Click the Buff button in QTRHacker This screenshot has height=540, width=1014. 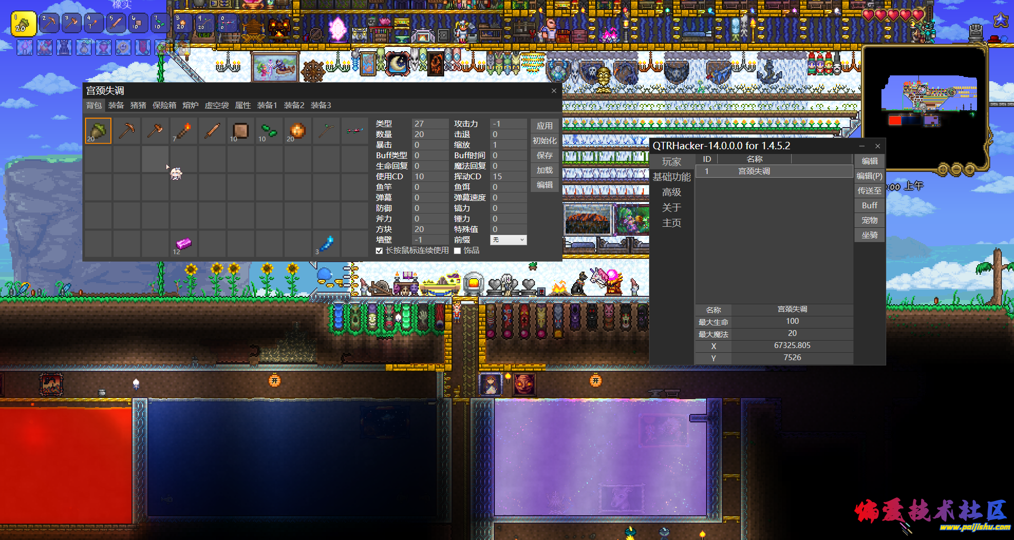coord(869,206)
